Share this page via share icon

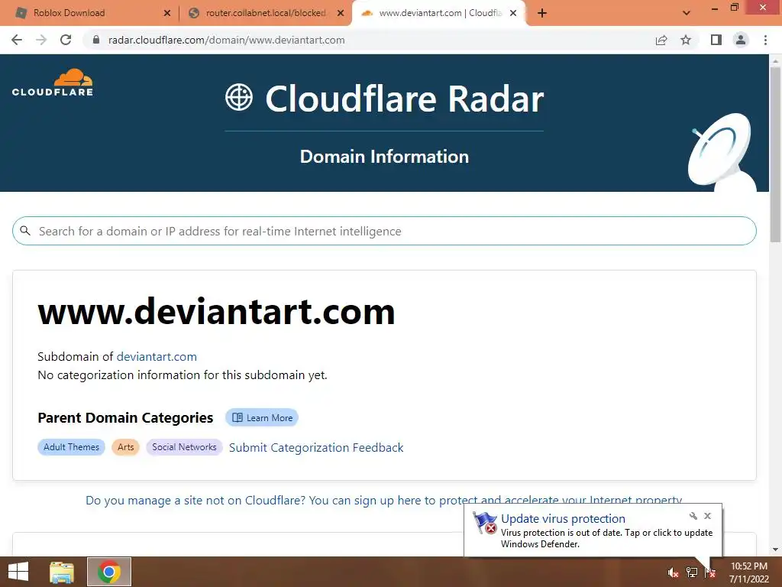tap(661, 40)
